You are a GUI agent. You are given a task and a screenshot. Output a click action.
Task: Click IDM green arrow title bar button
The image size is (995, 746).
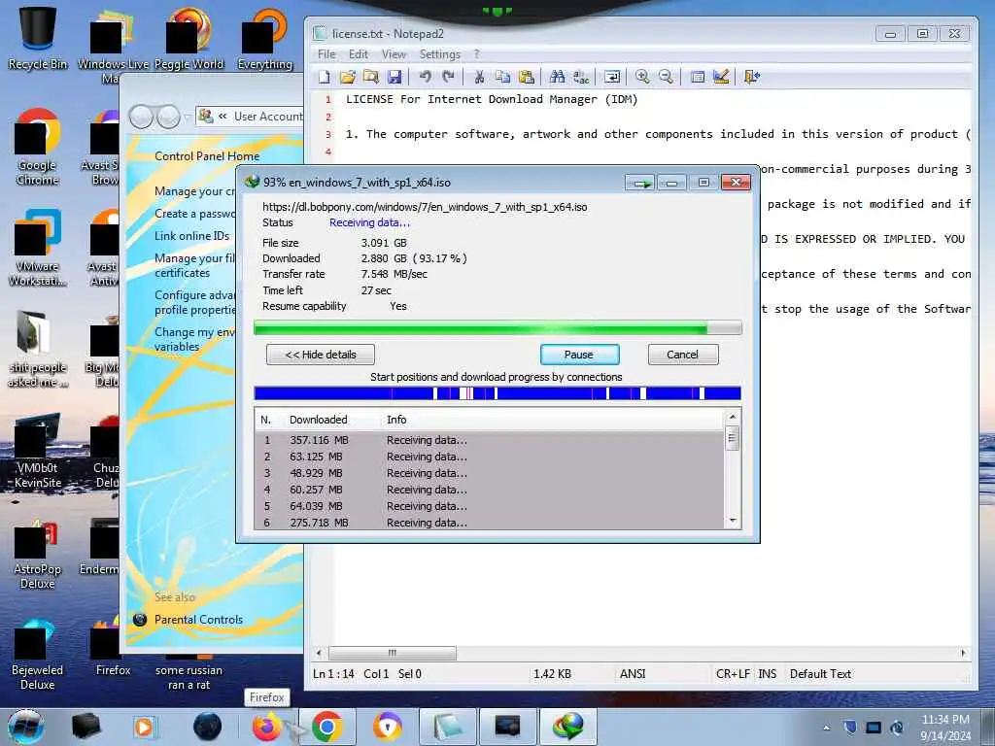(x=640, y=183)
